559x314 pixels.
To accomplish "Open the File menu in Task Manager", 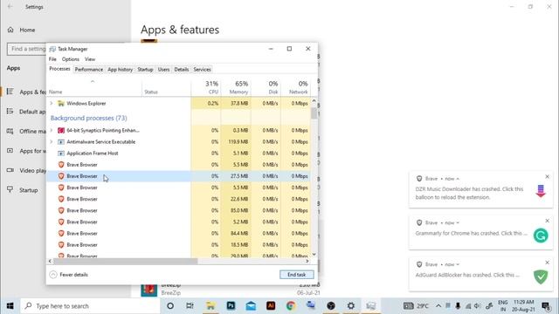I will [52, 59].
